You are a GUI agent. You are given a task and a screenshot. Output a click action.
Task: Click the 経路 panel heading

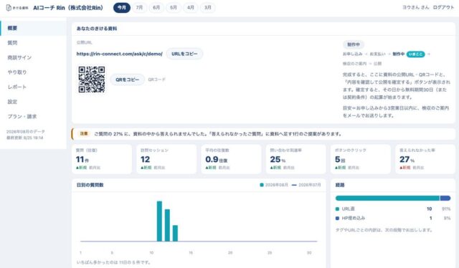click(340, 185)
